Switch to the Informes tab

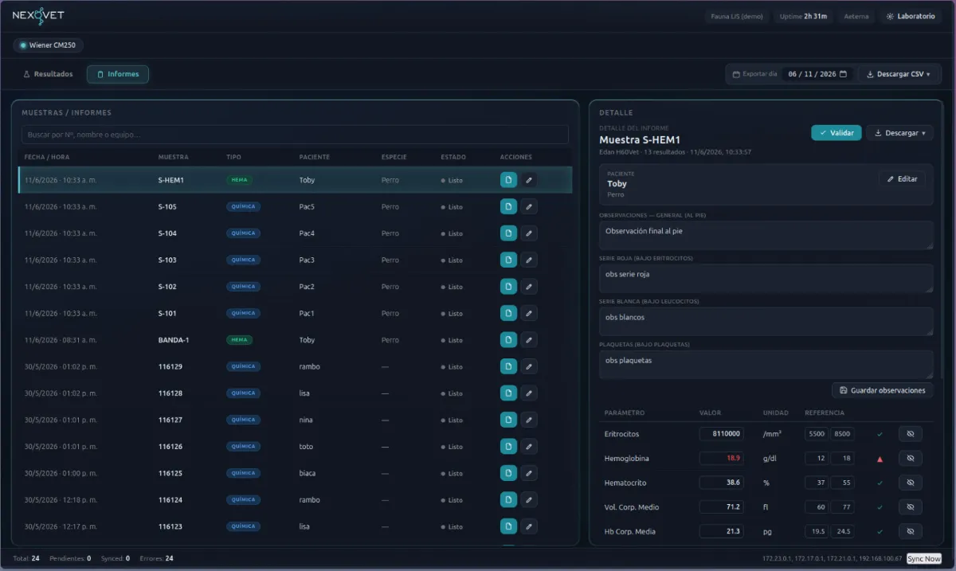[118, 74]
